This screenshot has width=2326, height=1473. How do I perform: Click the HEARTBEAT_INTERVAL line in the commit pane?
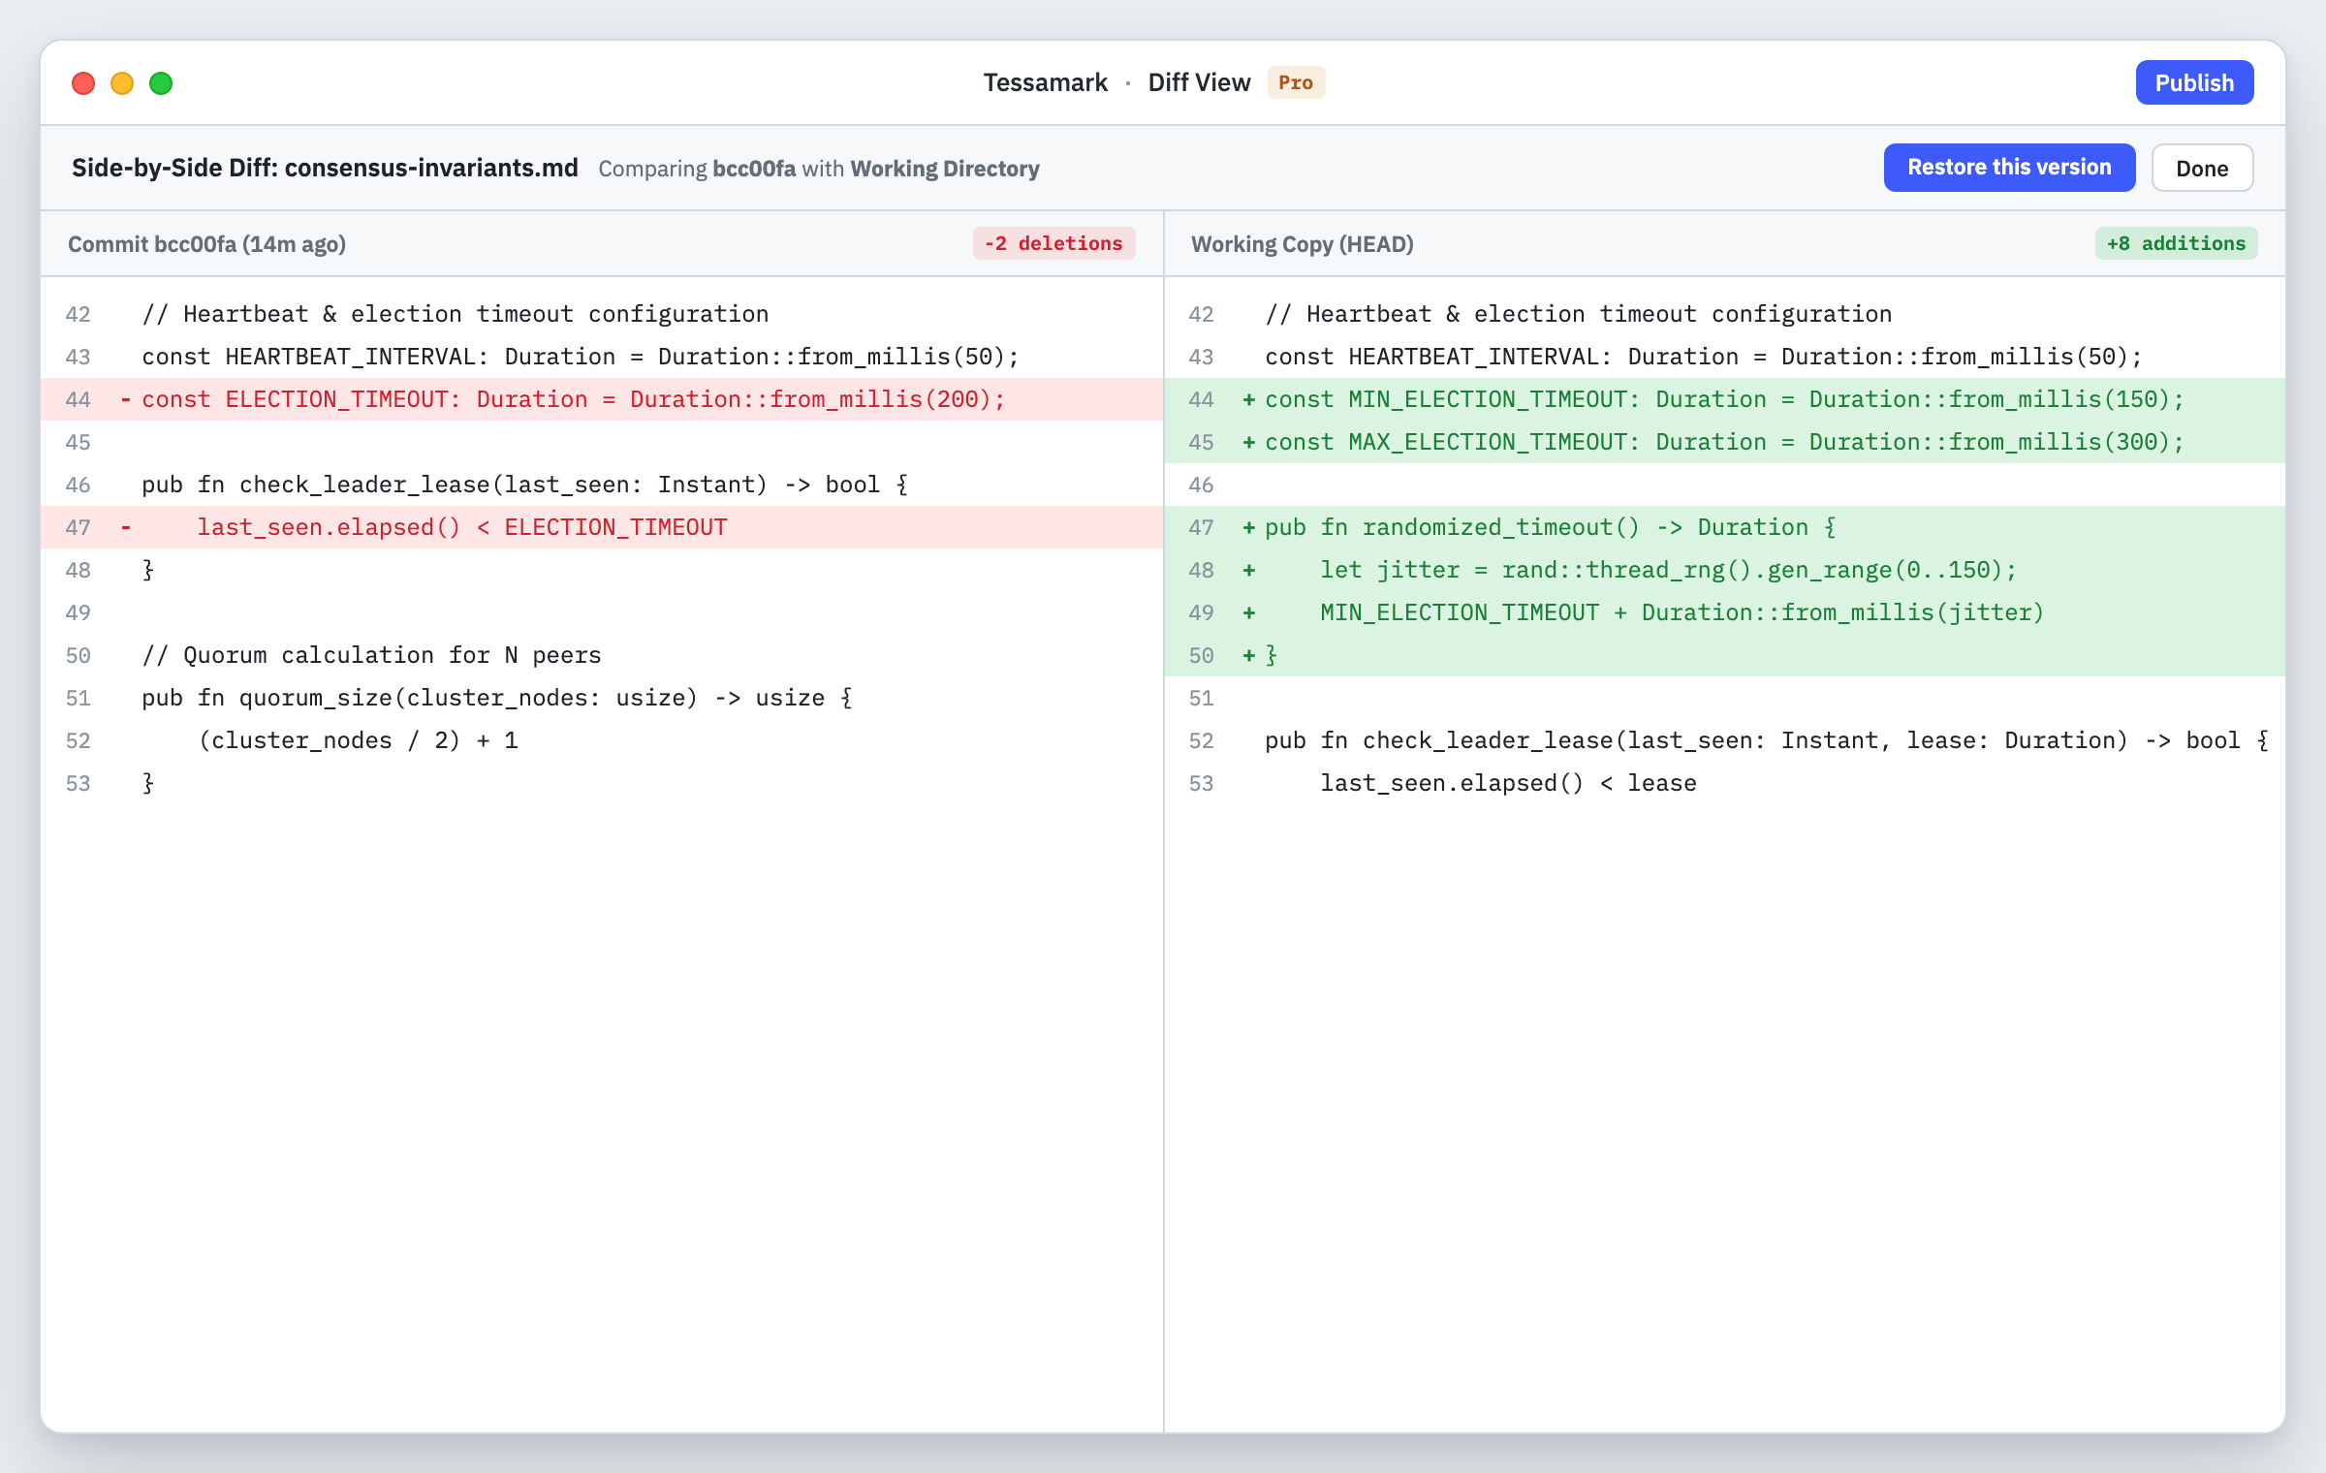pos(602,357)
